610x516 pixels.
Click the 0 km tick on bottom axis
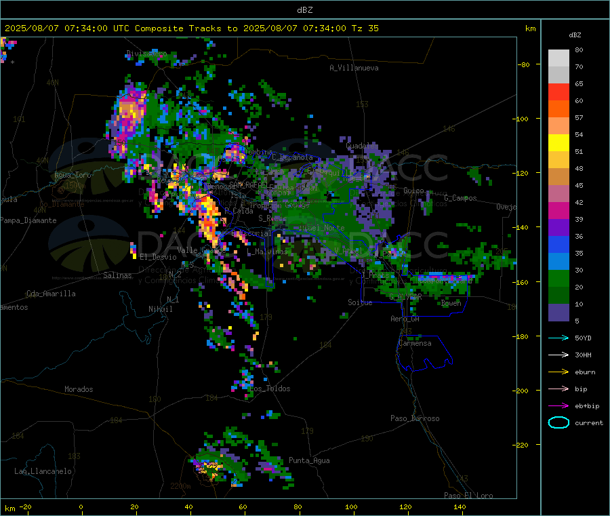[81, 507]
